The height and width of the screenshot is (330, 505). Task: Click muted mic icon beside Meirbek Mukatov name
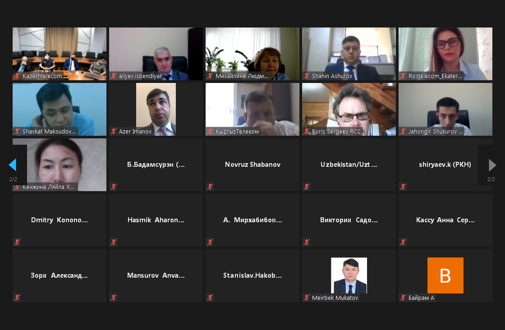tap(307, 298)
